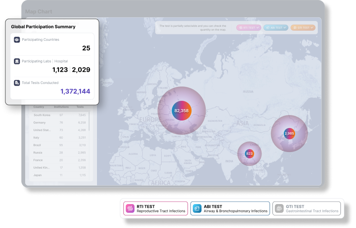The width and height of the screenshot is (356, 228).
Task: Select the Germany row
Action: click(x=60, y=123)
